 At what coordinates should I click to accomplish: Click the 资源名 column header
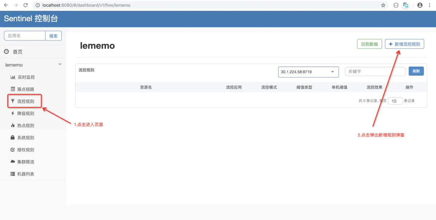tap(146, 87)
